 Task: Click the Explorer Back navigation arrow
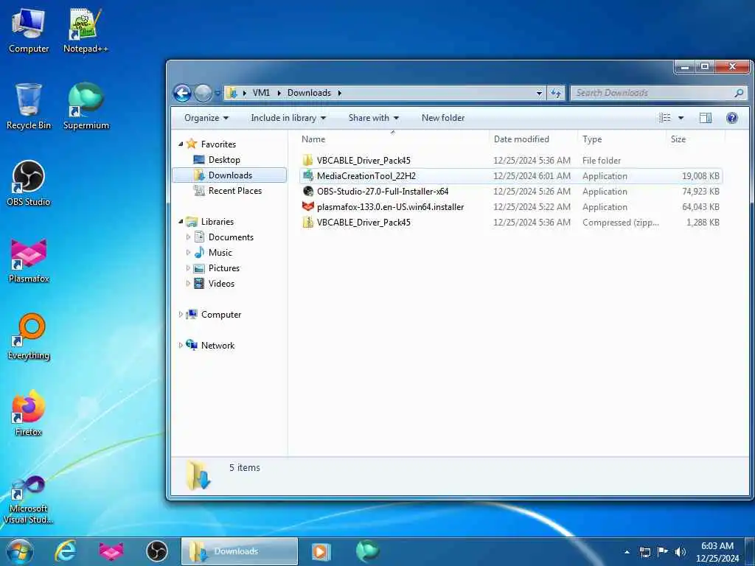(x=183, y=93)
